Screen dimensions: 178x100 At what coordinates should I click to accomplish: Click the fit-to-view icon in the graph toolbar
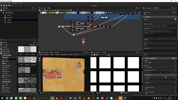click(39, 10)
